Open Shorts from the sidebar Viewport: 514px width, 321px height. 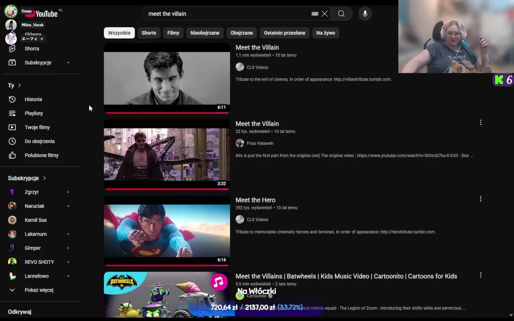pyautogui.click(x=32, y=49)
